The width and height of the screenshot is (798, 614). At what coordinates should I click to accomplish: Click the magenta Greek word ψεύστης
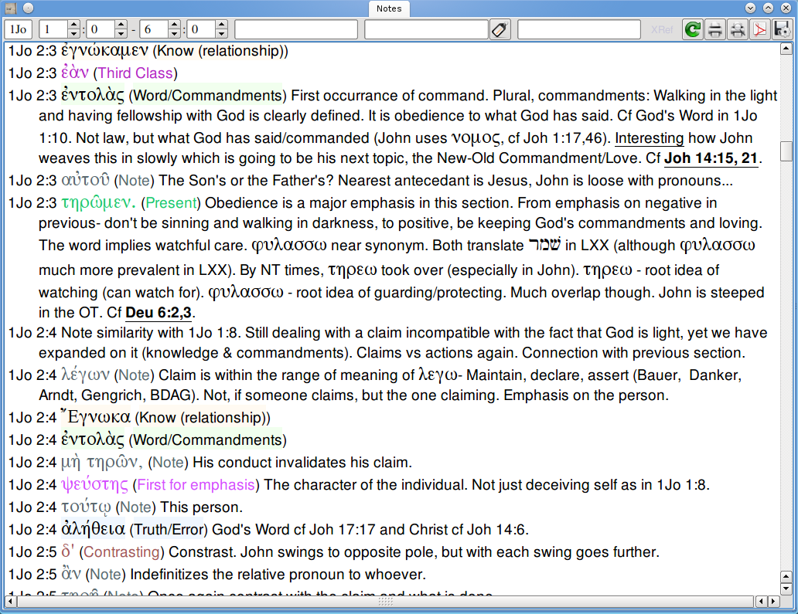click(x=94, y=485)
